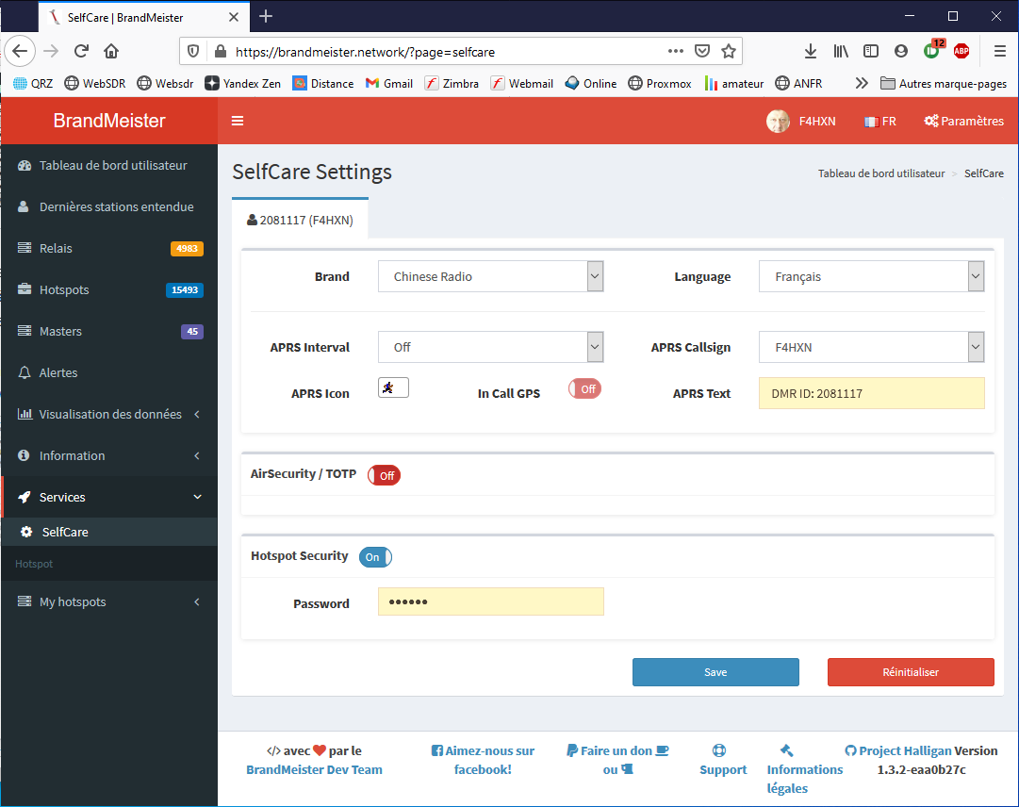Open Tableau de bord utilisateur sidebar item

tap(109, 165)
